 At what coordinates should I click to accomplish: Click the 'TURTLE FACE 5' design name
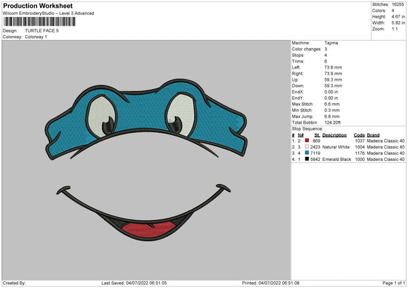pos(41,31)
